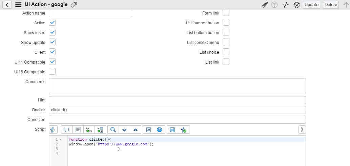Go back using the header arrow

tap(7, 5)
